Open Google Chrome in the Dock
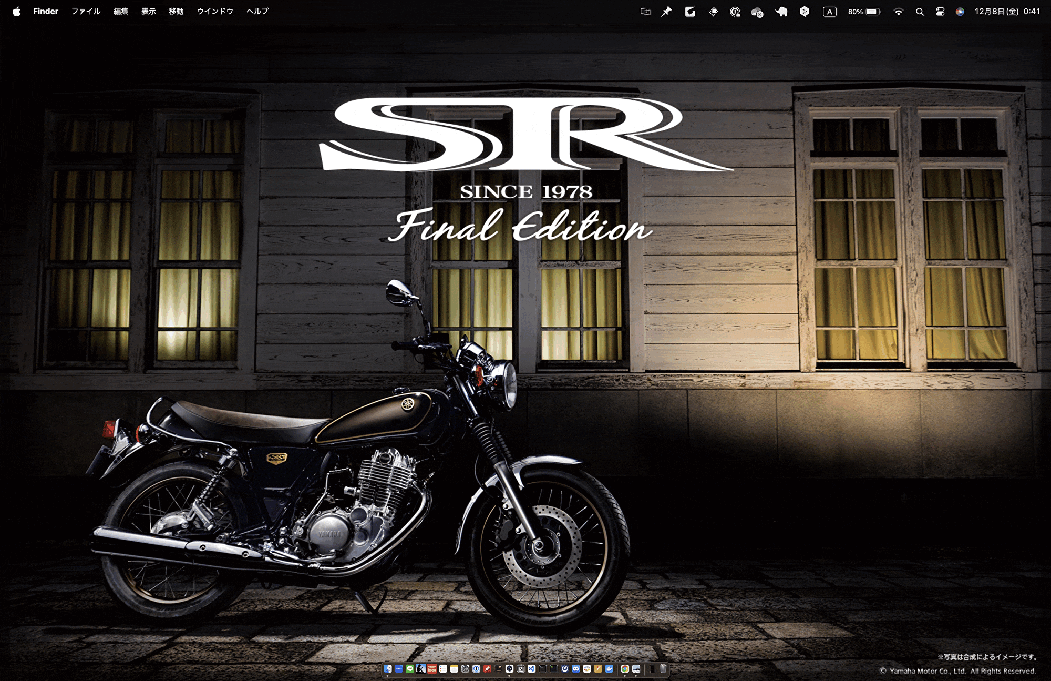This screenshot has width=1051, height=681. [x=625, y=669]
